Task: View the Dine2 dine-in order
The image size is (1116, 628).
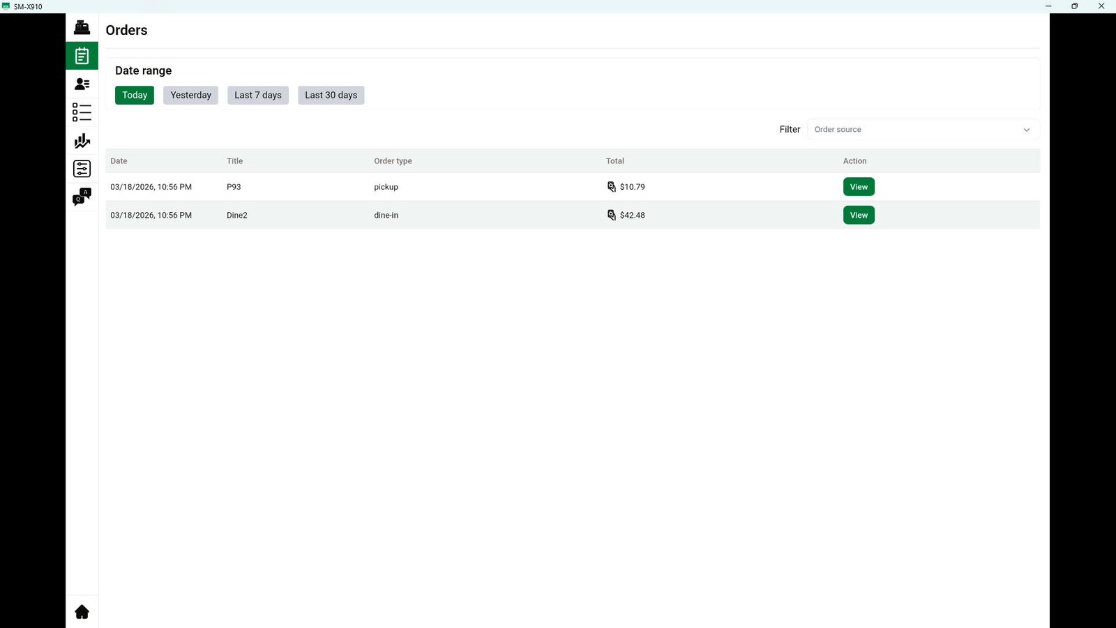Action: (859, 215)
